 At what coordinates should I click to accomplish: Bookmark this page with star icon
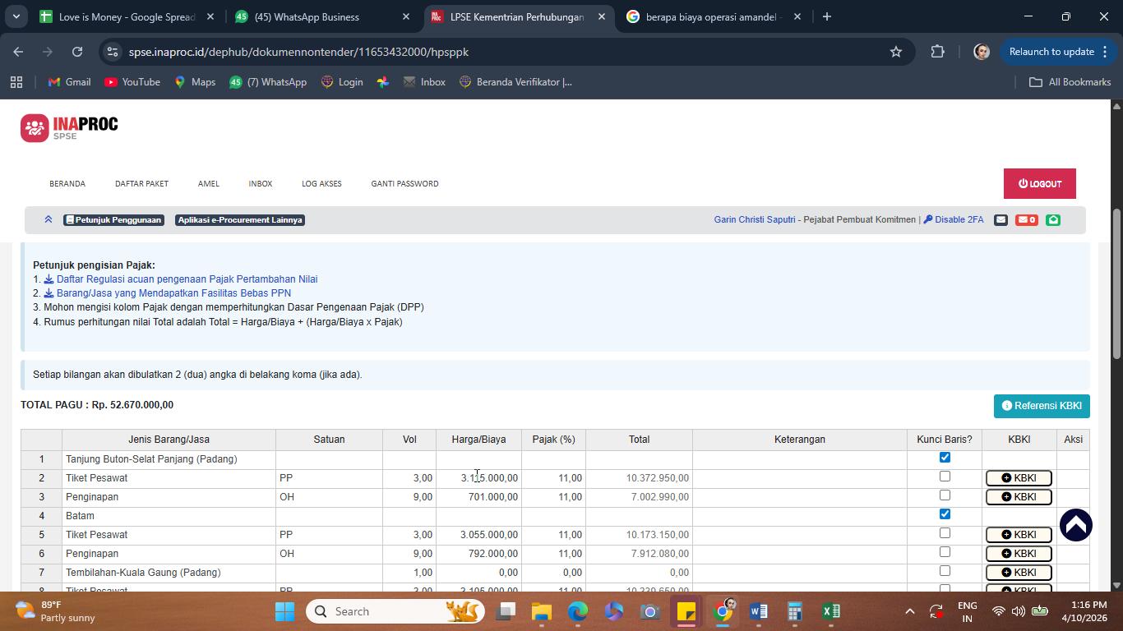896,52
